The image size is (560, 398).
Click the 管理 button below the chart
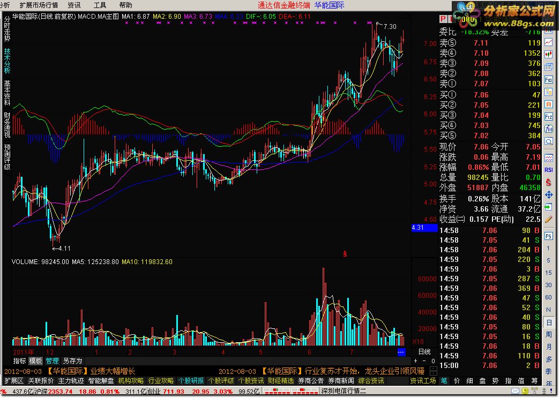tap(52, 361)
